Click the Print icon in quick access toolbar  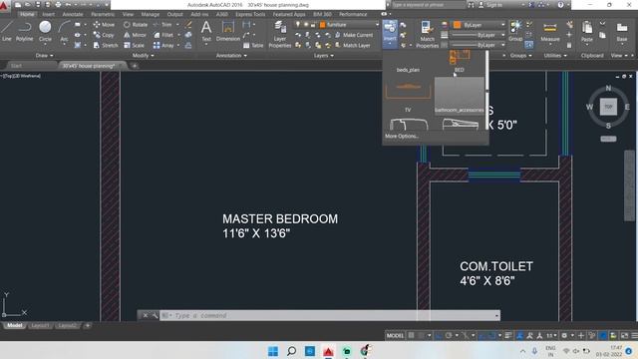pos(58,5)
